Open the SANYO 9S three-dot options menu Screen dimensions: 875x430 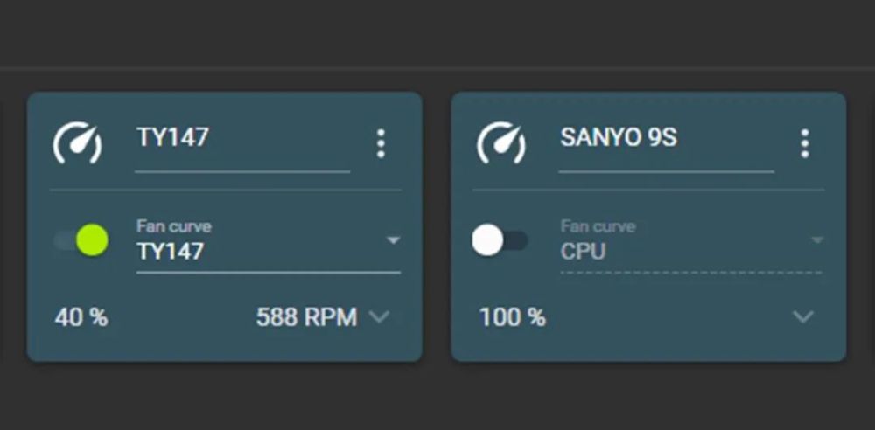coord(804,143)
